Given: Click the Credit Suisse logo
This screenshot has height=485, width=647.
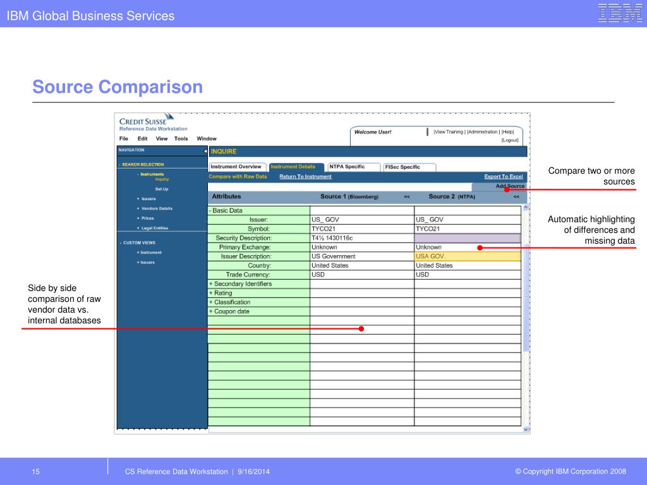Looking at the screenshot, I should [x=147, y=119].
